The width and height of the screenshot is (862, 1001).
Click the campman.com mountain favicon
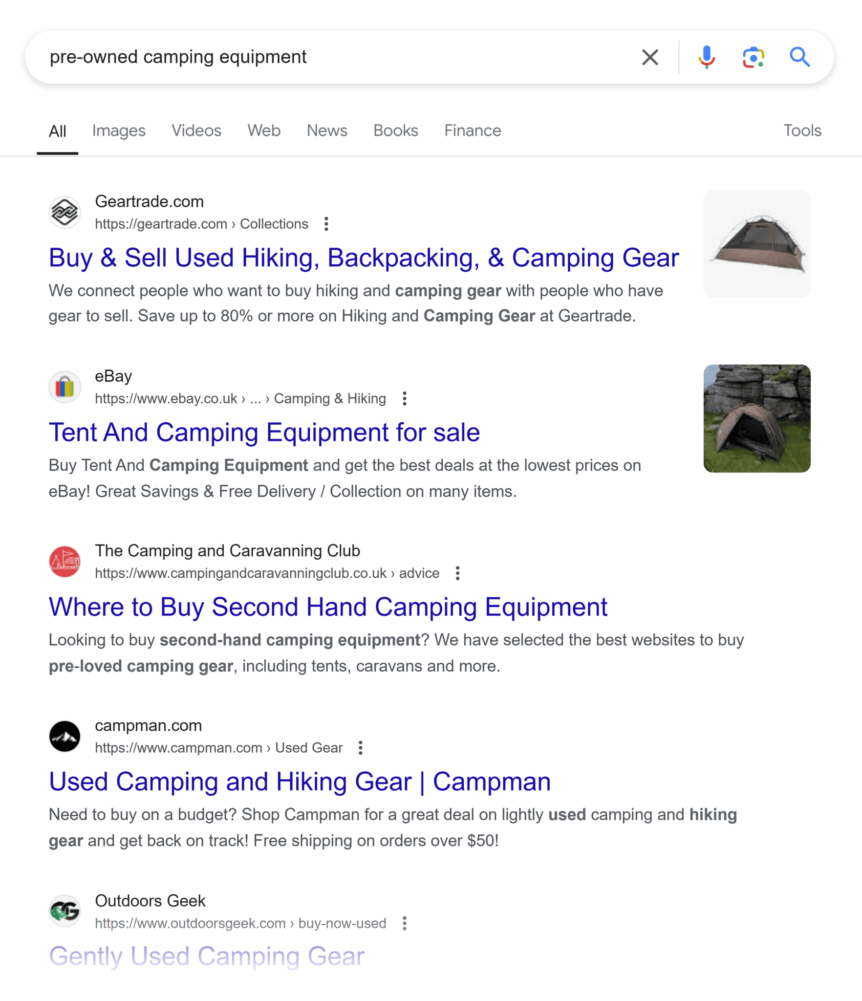click(x=65, y=736)
